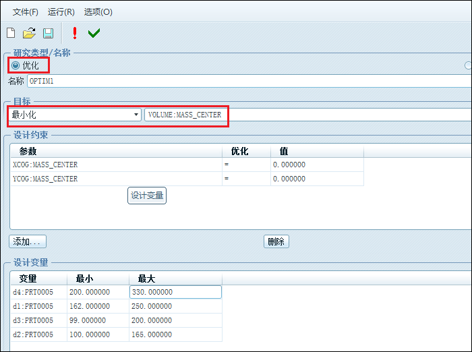Click the 变量 column header
472x352 pixels.
click(x=38, y=278)
